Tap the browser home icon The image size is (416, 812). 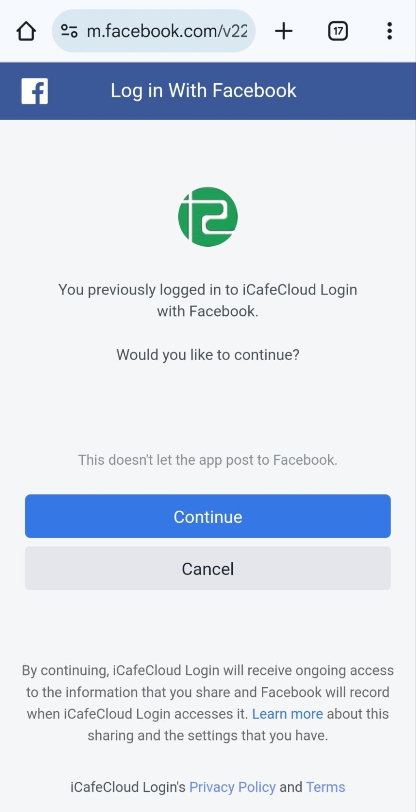26,31
